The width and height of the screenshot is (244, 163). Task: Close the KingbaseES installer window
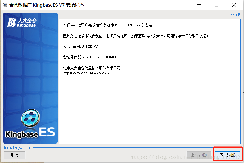[x=234, y=5]
